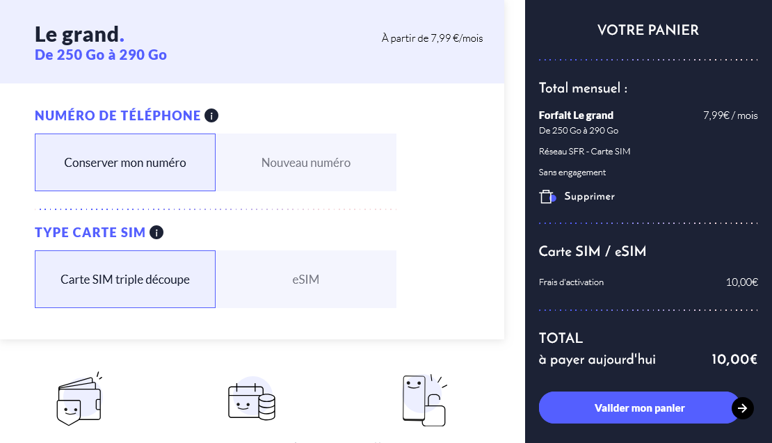772x443 pixels.
Task: Select Conserver mon numéro option
Action: pos(125,163)
